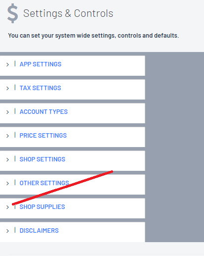Expand TAX SETTINGS with its chevron
Viewport: 204px width, 256px height.
pos(7,88)
